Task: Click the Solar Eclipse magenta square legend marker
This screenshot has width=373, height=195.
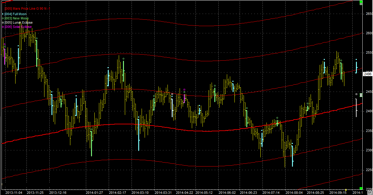Action: click(x=3, y=27)
